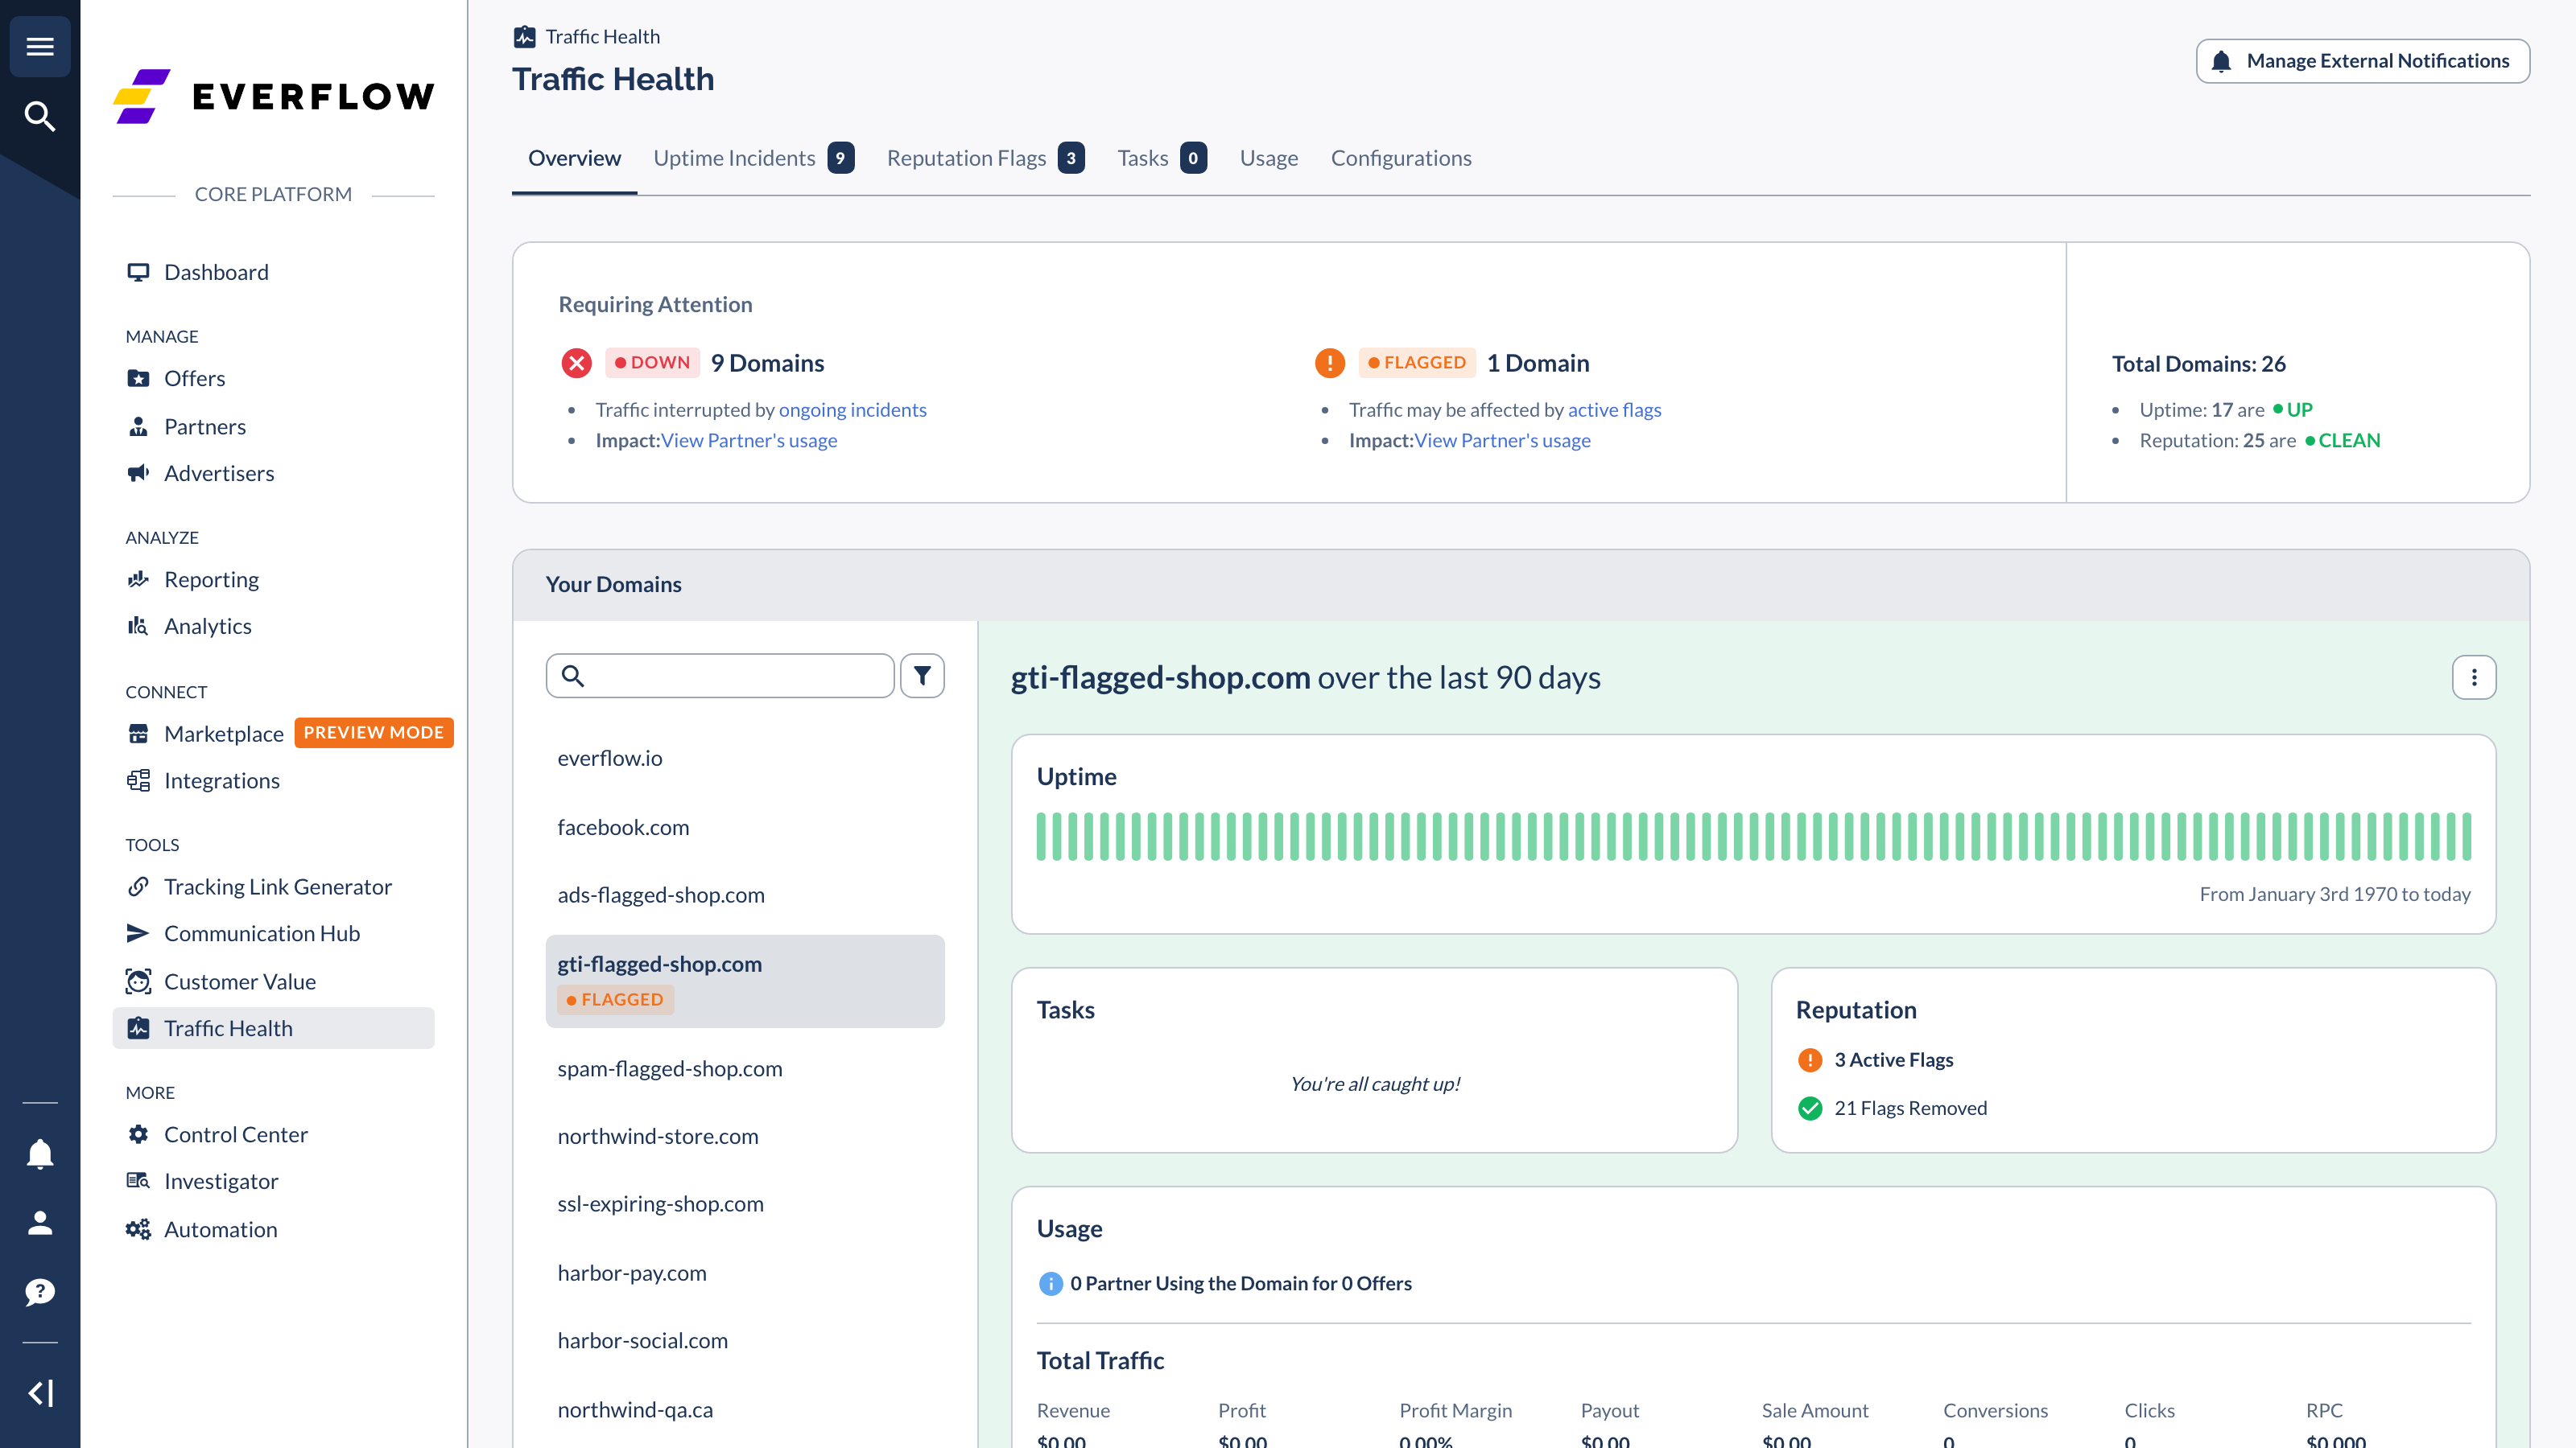Screen dimensions: 2576x1448
Task: Open the Usage tab
Action: [x=1268, y=158]
